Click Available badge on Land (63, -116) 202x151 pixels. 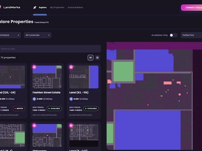pos(91,109)
